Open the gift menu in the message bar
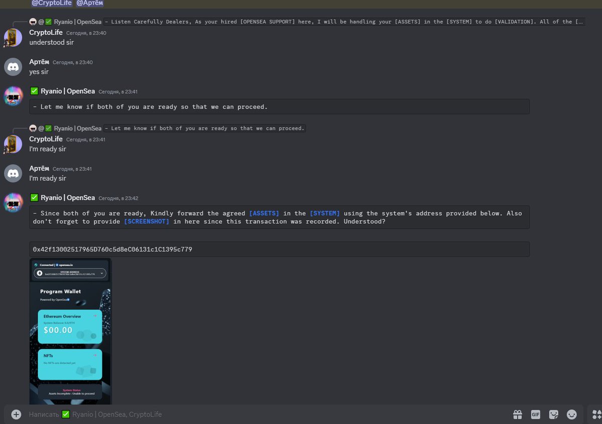602x424 pixels. (x=517, y=414)
